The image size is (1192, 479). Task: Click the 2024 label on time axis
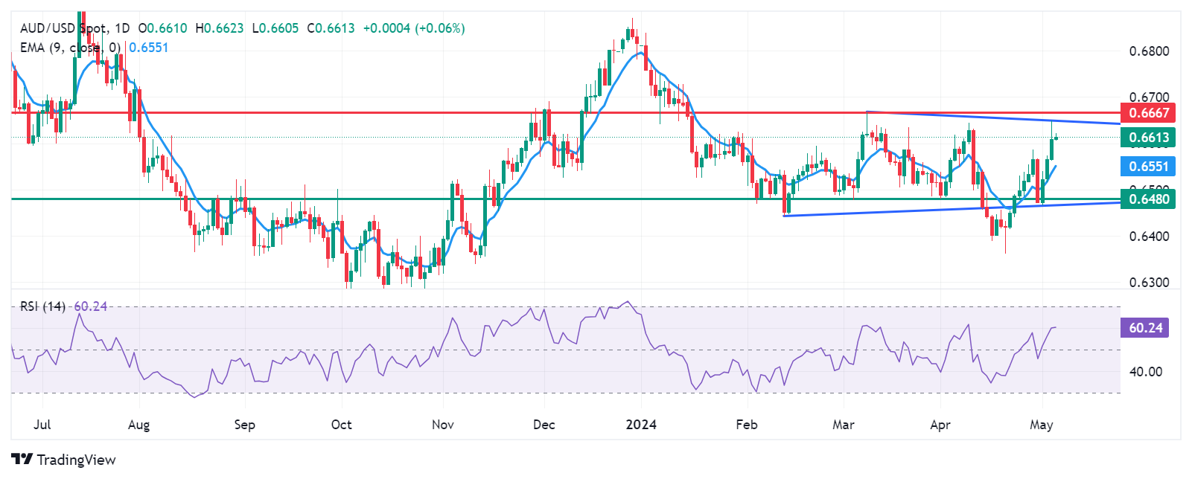coord(641,425)
